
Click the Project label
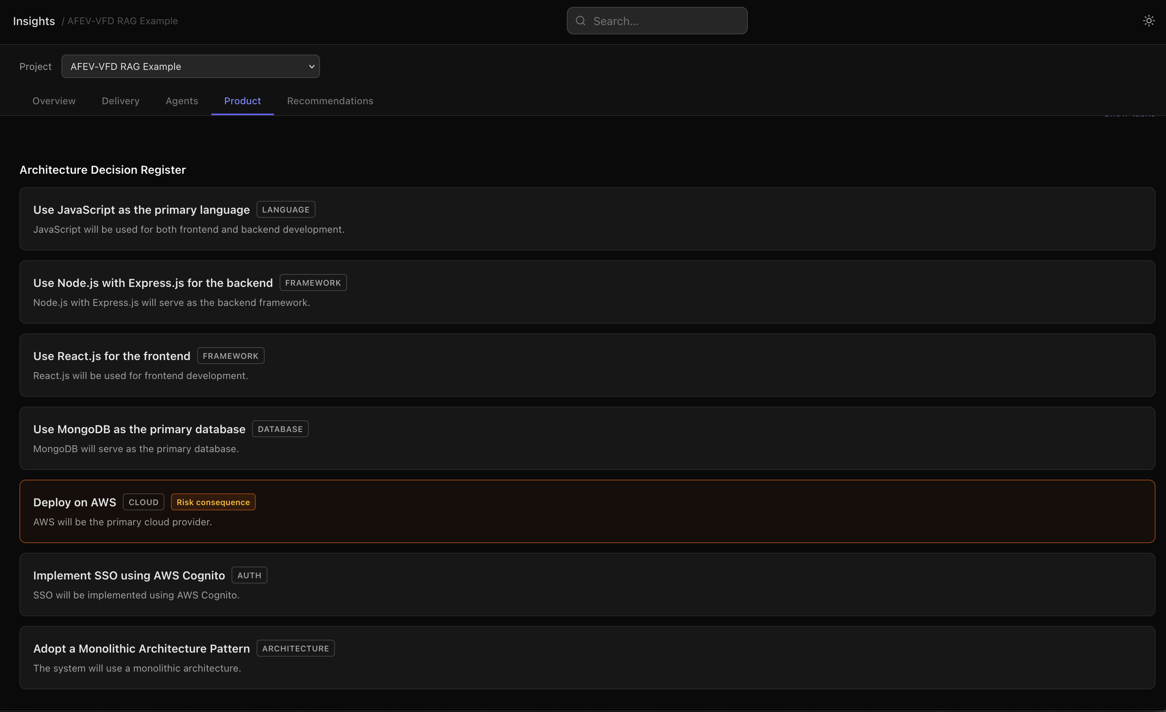click(36, 66)
